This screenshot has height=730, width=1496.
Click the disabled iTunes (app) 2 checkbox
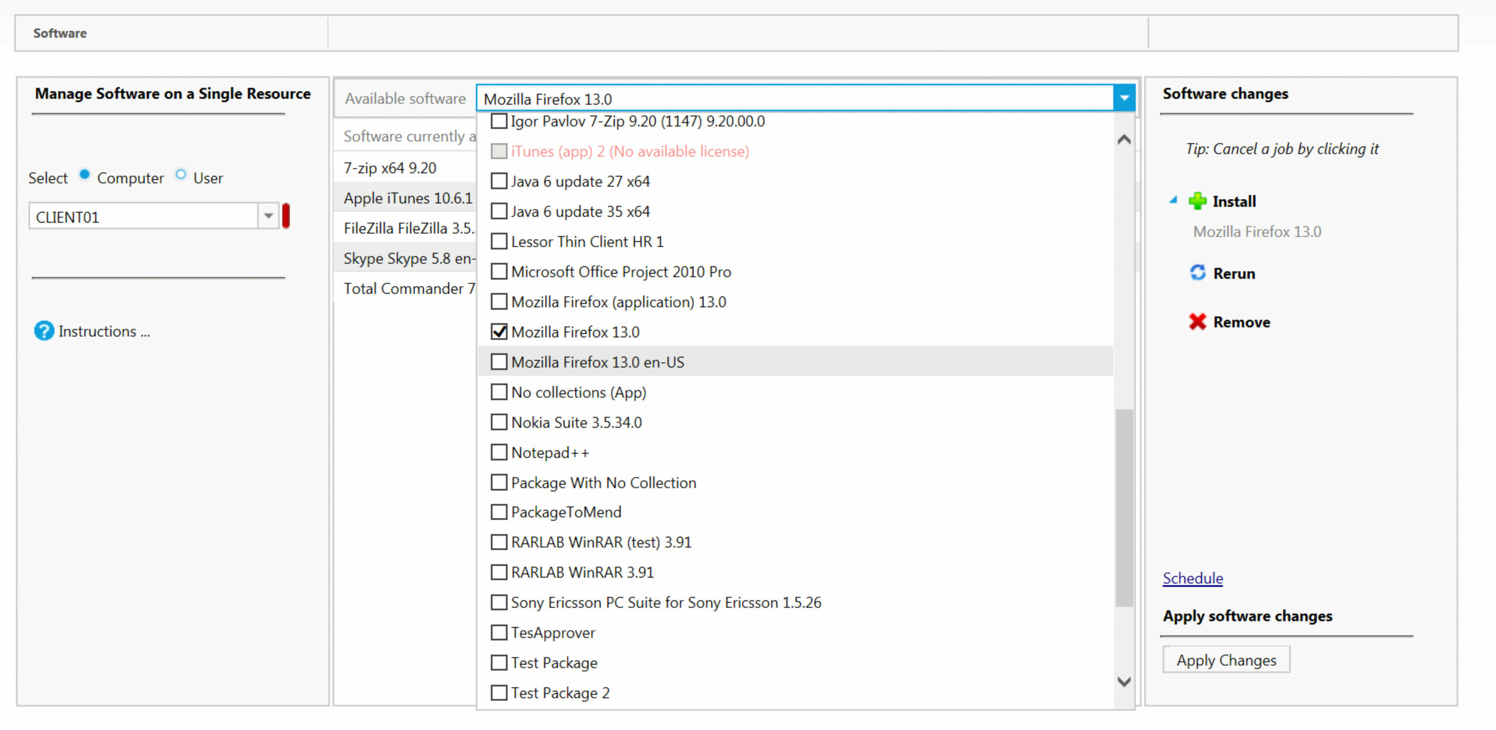(x=498, y=151)
